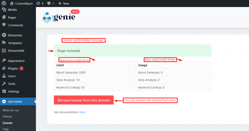The height and width of the screenshot is (131, 249).
Task: Click the ElementsKit sidebar icon
Action: pos(4,51)
